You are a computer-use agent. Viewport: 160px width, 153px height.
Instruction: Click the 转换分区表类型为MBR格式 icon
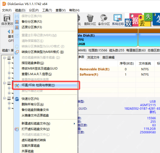[17, 52]
